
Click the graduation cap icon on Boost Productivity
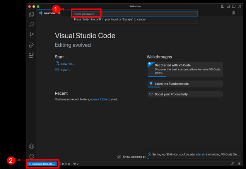[x=151, y=94]
